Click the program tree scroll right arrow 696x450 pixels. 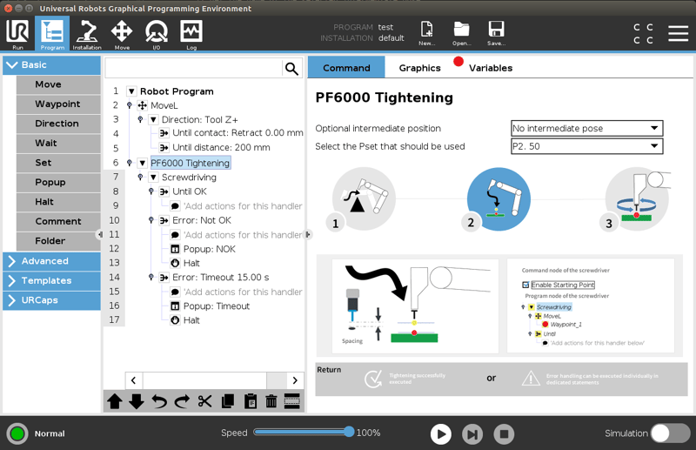click(x=295, y=380)
